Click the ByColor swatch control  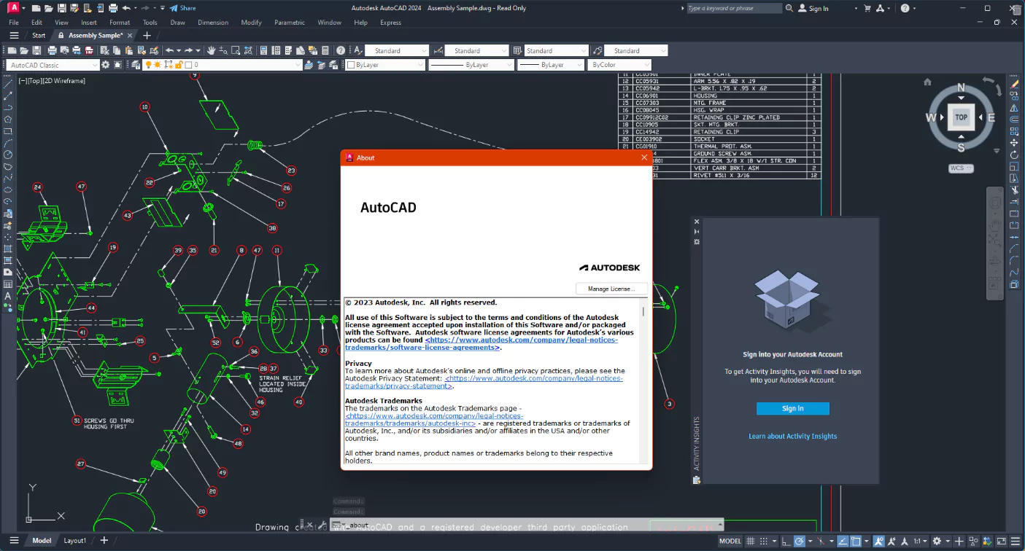tap(619, 64)
